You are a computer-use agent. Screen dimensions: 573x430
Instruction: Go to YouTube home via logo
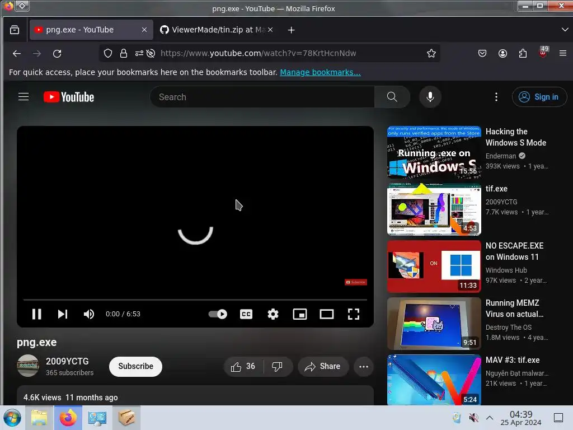(69, 97)
